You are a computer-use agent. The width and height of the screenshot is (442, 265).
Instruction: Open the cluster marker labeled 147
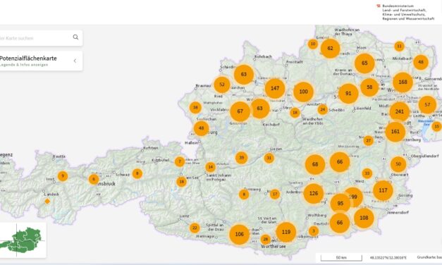click(275, 88)
